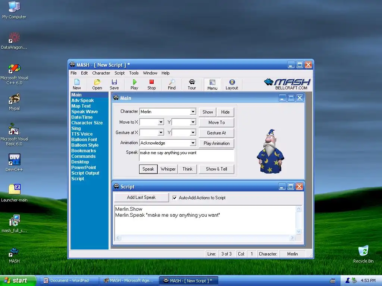Select TTS Voice in the sidebar
382x286 pixels.
tap(82, 134)
